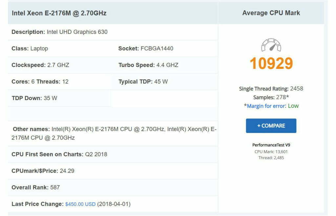This screenshot has height=216, width=336.
Task: Click the PerformanceTest V9 label
Action: (x=271, y=145)
